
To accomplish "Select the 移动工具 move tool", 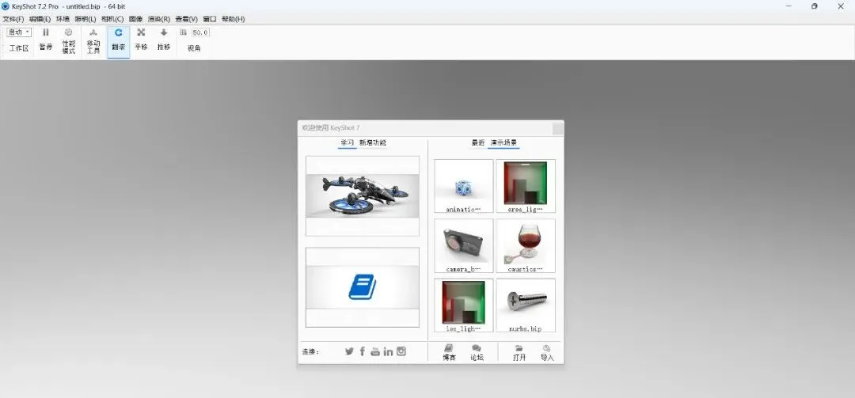I will [93, 40].
